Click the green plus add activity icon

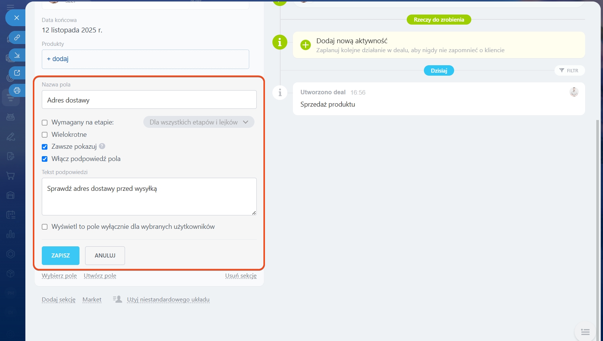(305, 45)
